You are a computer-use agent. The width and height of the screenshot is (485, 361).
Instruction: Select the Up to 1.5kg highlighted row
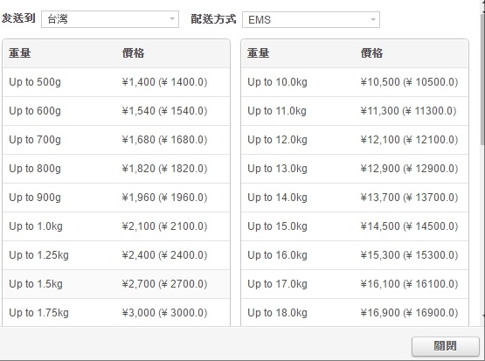116,284
